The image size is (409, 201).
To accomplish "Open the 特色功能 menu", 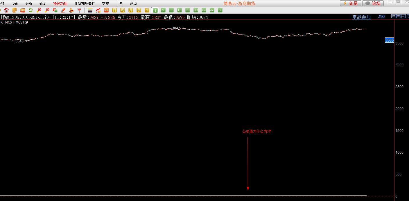I will click(60, 3).
